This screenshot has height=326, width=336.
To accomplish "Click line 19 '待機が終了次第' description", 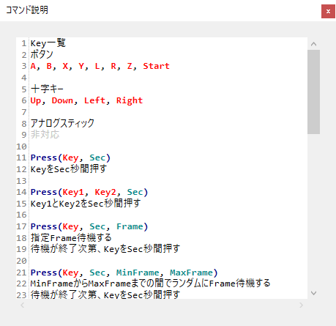I will (105, 249).
